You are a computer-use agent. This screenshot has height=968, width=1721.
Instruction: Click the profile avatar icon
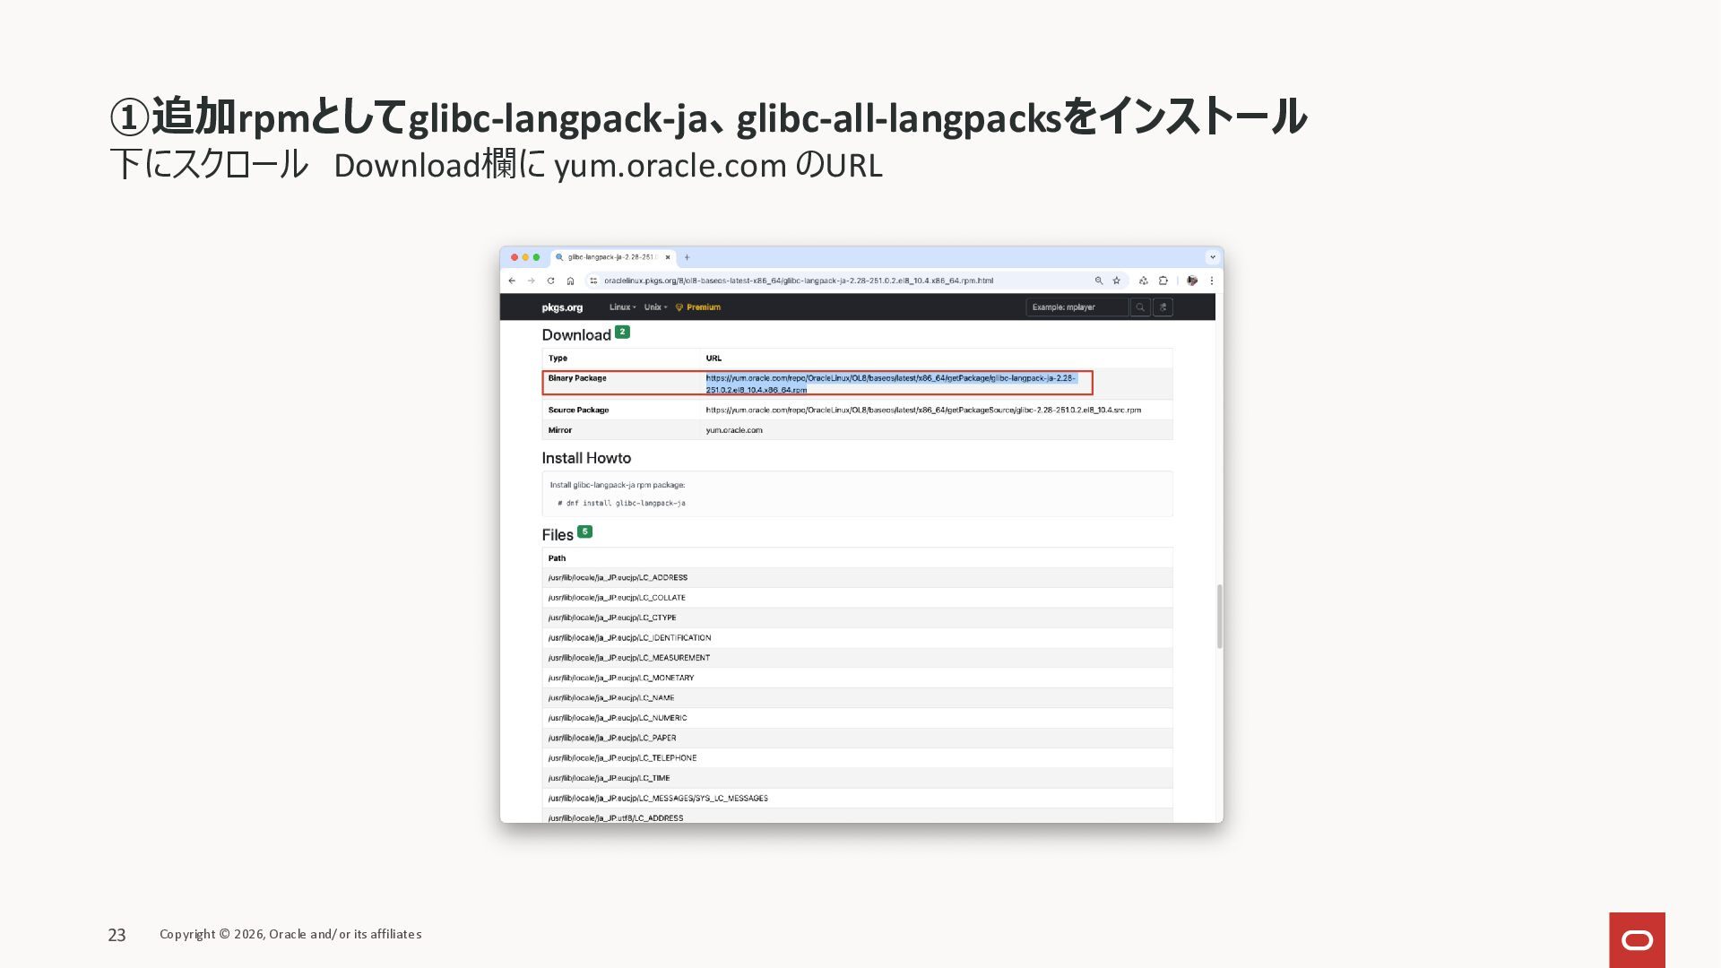[1192, 281]
